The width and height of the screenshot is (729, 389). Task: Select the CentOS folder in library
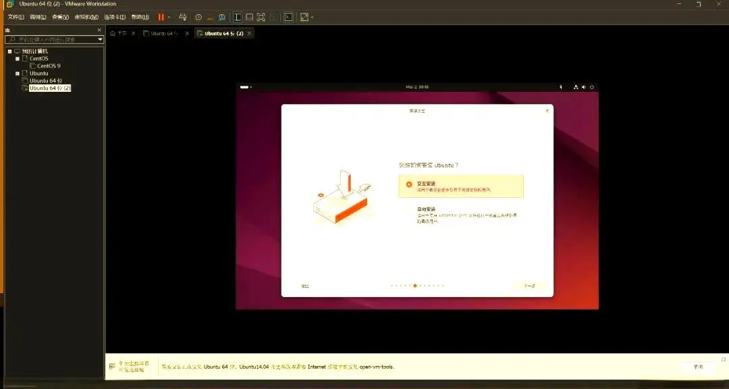pos(39,59)
